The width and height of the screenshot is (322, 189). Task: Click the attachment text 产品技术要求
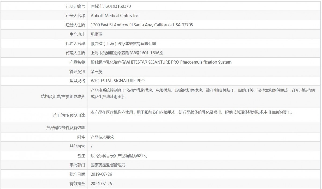tap(102, 137)
